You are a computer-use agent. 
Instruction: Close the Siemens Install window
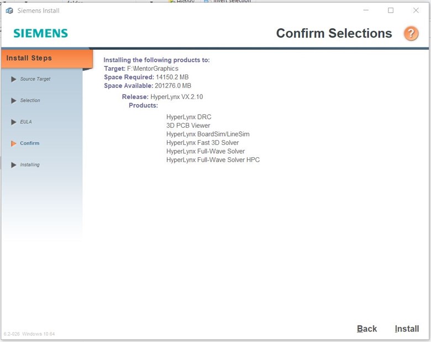[416, 11]
